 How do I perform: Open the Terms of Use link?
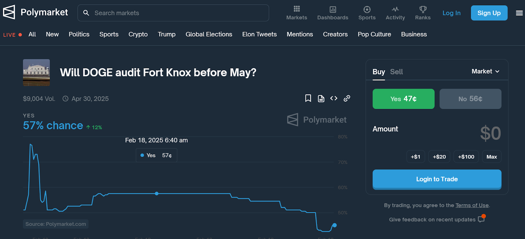coord(472,205)
